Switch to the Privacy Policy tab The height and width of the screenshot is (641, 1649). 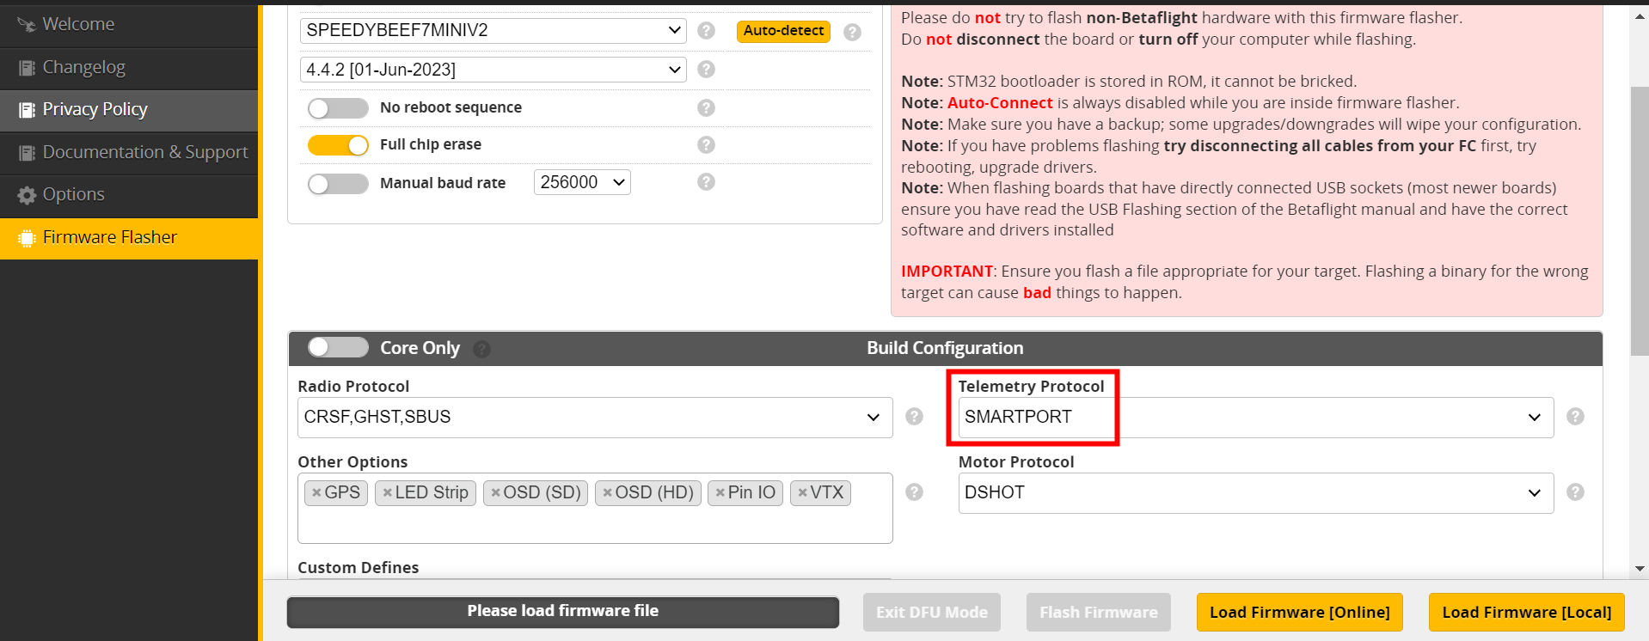click(129, 110)
